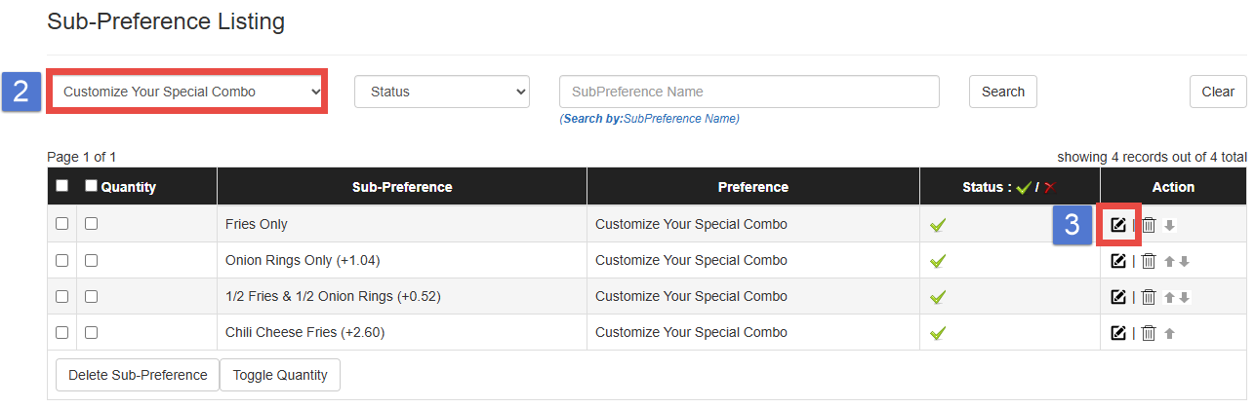Viewport: 1255px width, 408px height.
Task: Delete Chili Cheese Fries using trash icon
Action: point(1149,333)
